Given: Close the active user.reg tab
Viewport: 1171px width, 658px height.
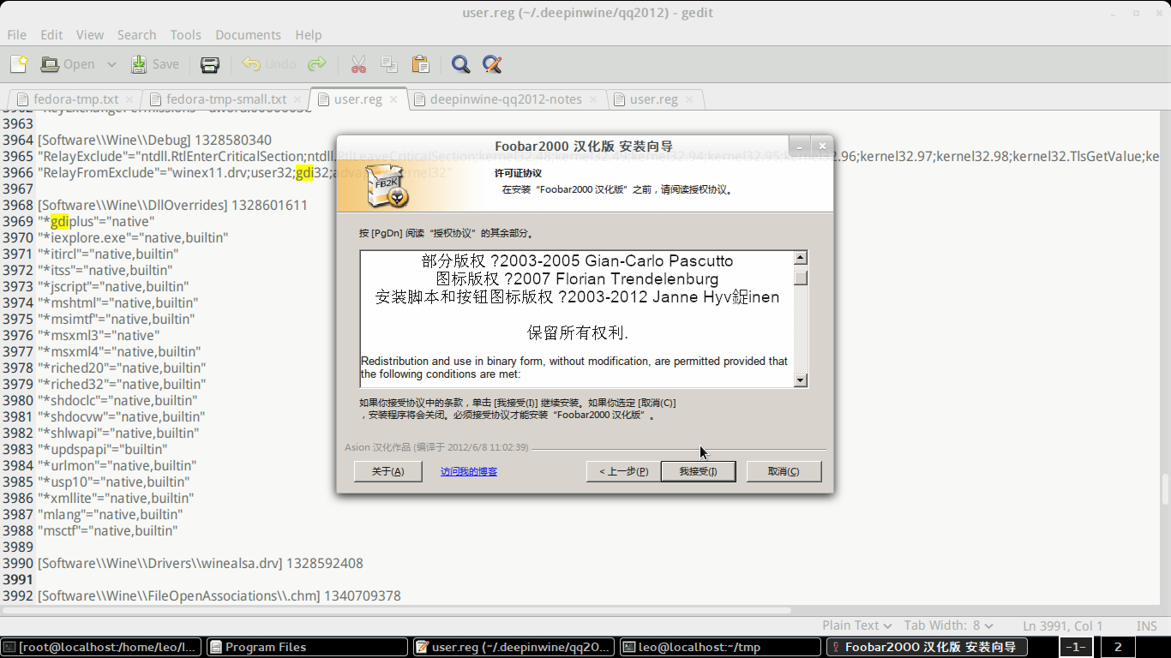Looking at the screenshot, I should [393, 99].
